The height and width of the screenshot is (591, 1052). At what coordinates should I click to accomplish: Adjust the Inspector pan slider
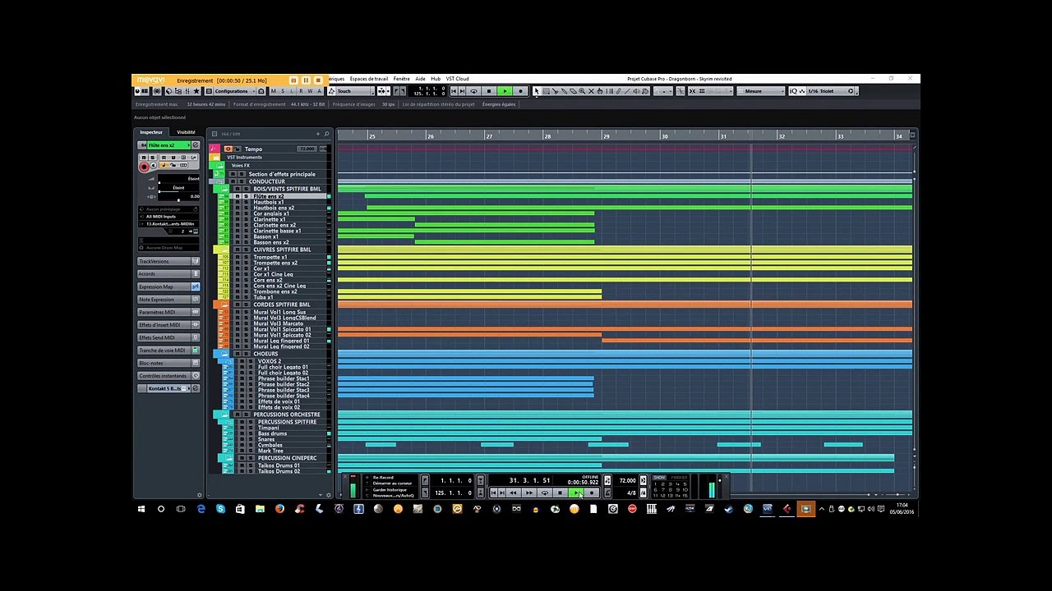click(178, 188)
